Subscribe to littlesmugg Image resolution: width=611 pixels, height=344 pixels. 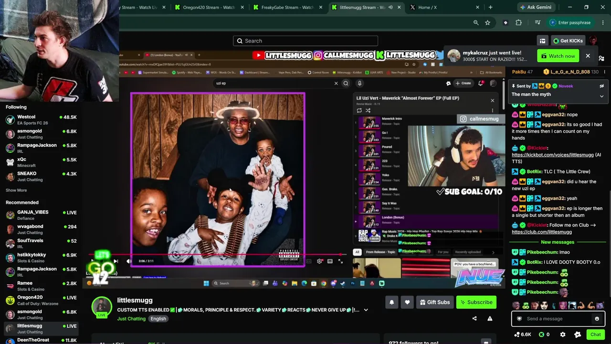pos(476,302)
